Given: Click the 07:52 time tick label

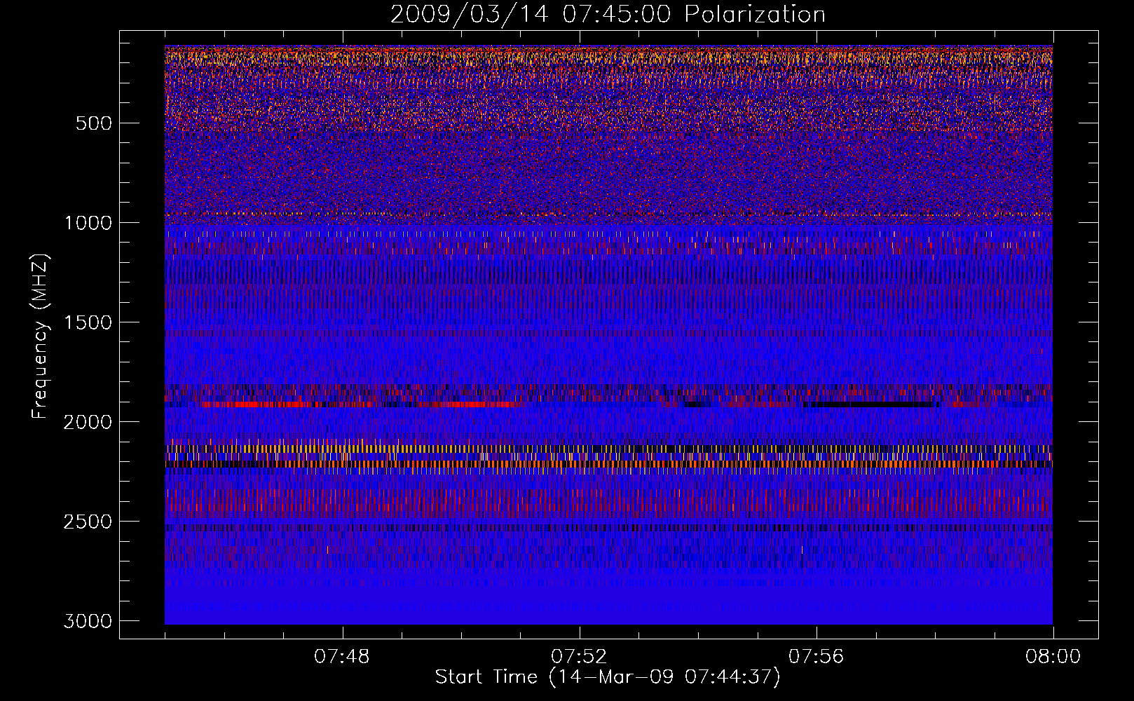Looking at the screenshot, I should pyautogui.click(x=579, y=657).
